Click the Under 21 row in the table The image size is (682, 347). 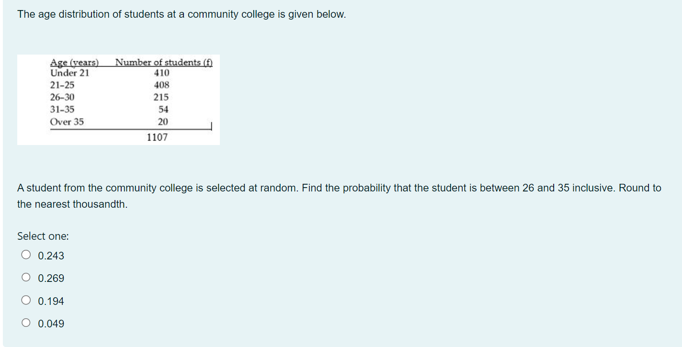tap(96, 73)
